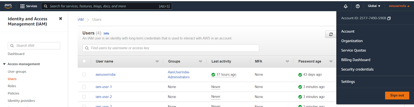Image resolution: width=414 pixels, height=107 pixels.
Task: Select the iam-user-1 checkbox
Action: click(x=84, y=87)
